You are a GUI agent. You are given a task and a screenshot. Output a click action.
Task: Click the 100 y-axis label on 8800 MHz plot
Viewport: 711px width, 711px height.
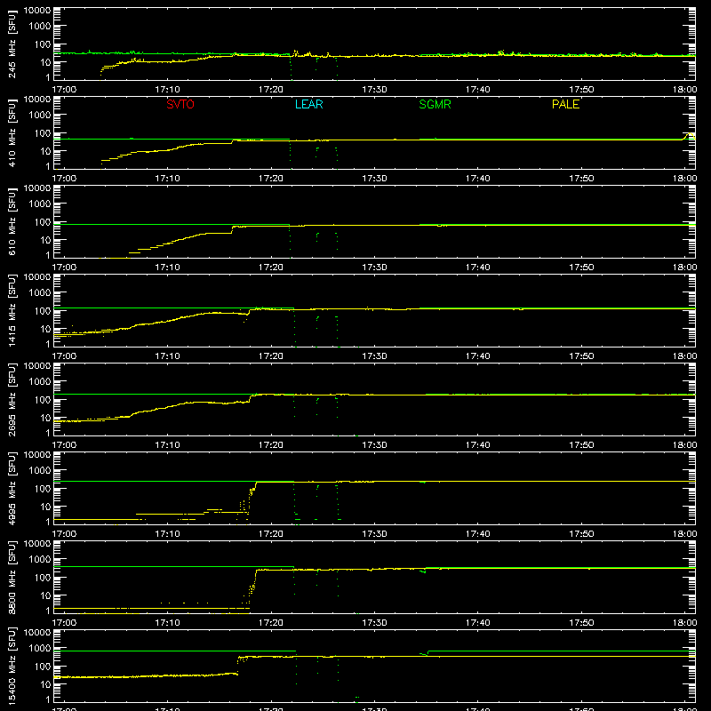[43, 577]
